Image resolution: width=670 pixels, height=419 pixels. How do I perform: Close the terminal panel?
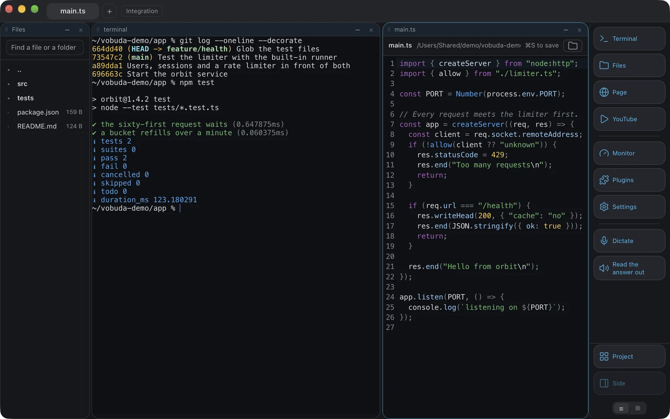coord(371,30)
